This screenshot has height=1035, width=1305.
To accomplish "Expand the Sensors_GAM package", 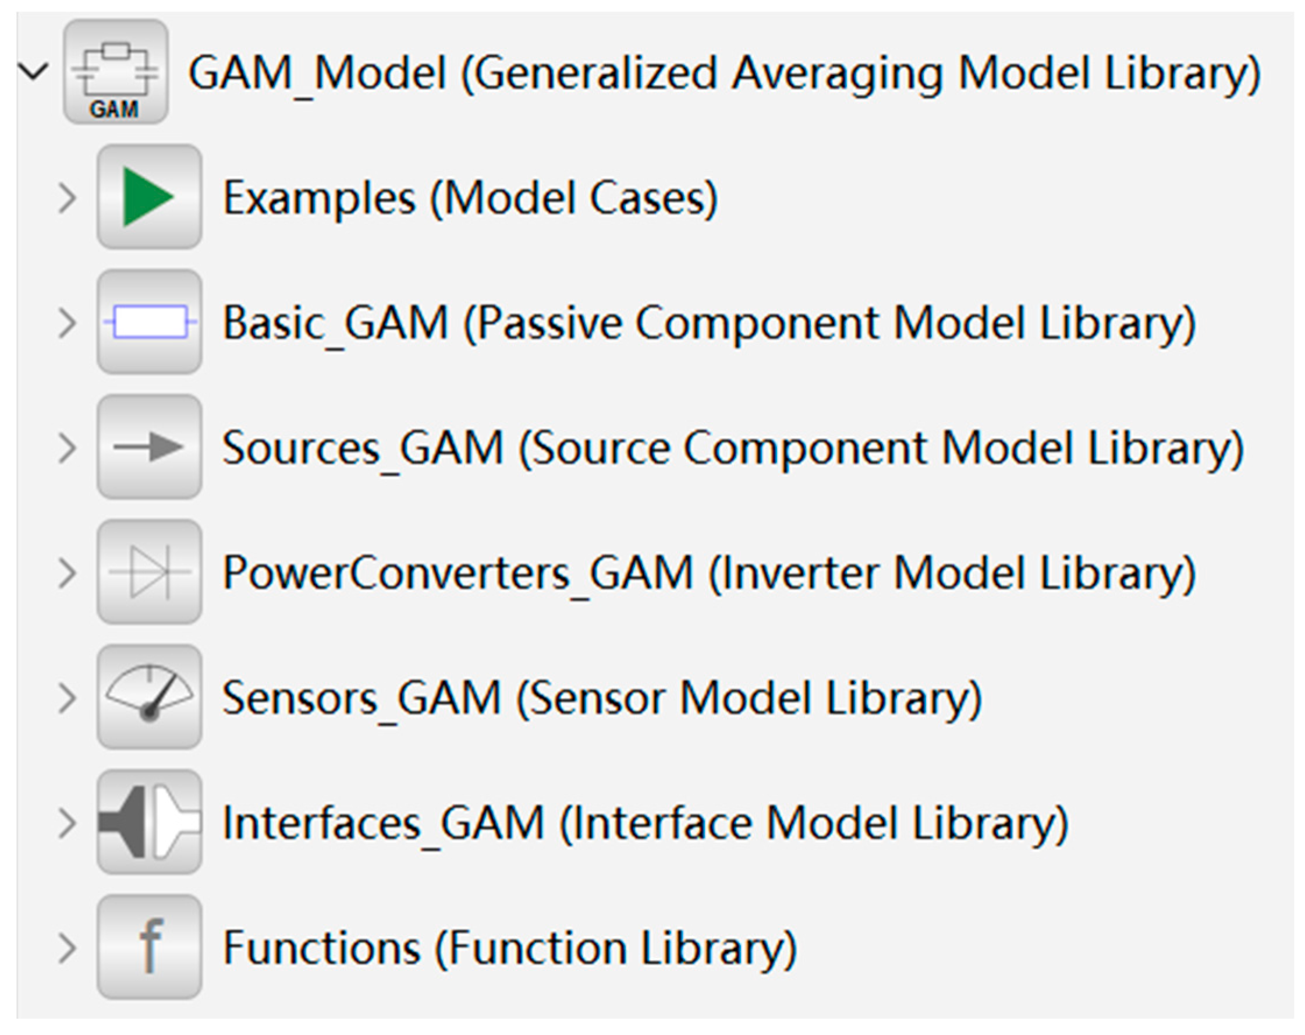I will click(x=67, y=698).
